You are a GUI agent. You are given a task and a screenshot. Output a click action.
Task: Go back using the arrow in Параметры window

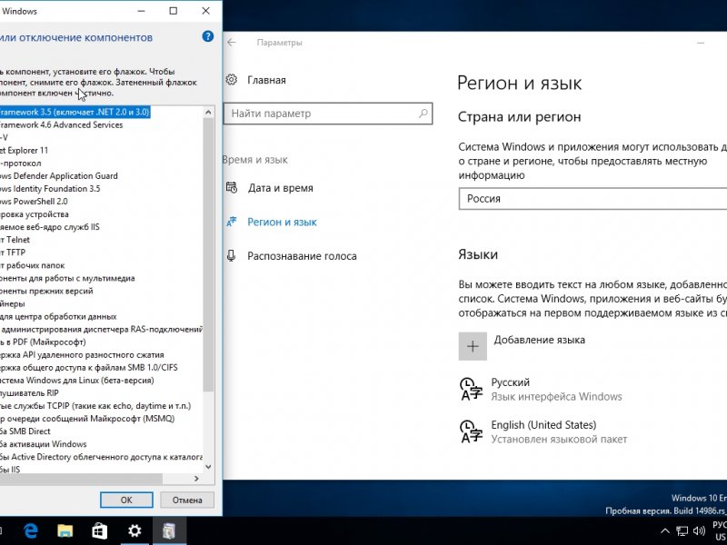coord(232,42)
